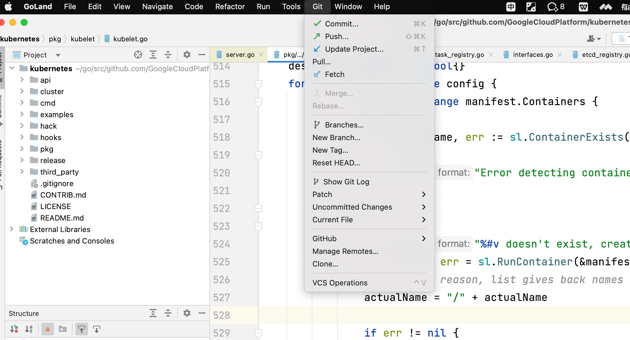
Task: Open Structure panel settings gear
Action: pyautogui.click(x=187, y=313)
